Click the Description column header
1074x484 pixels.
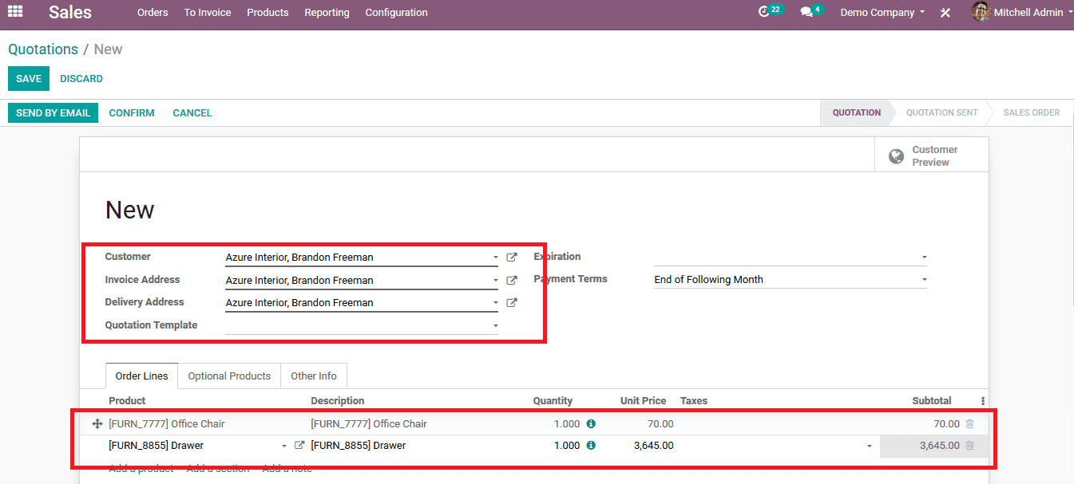pyautogui.click(x=337, y=401)
